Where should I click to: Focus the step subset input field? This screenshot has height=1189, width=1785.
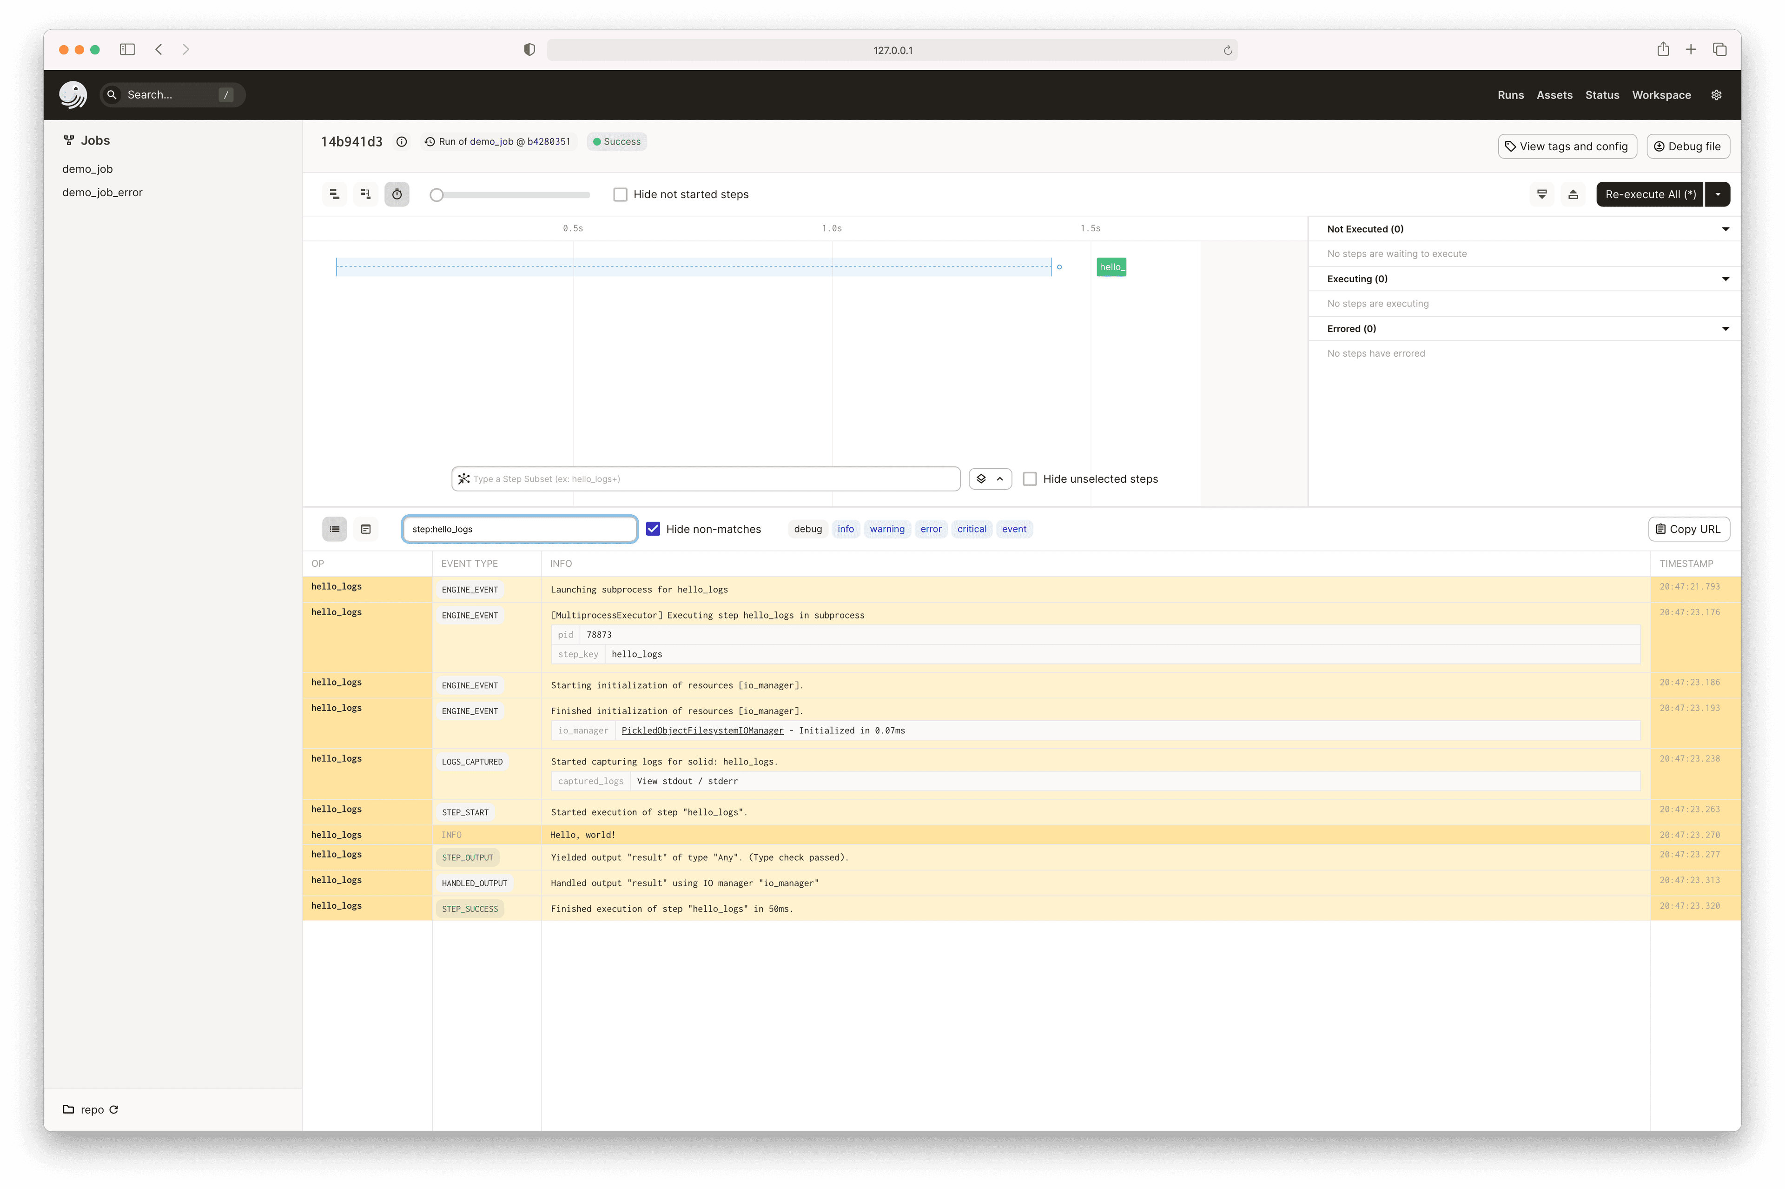pos(713,479)
